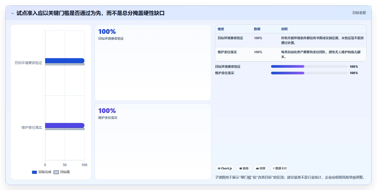
Task: Click the blue 目标环境兼容验证 bar in chart
Action: (65, 61)
